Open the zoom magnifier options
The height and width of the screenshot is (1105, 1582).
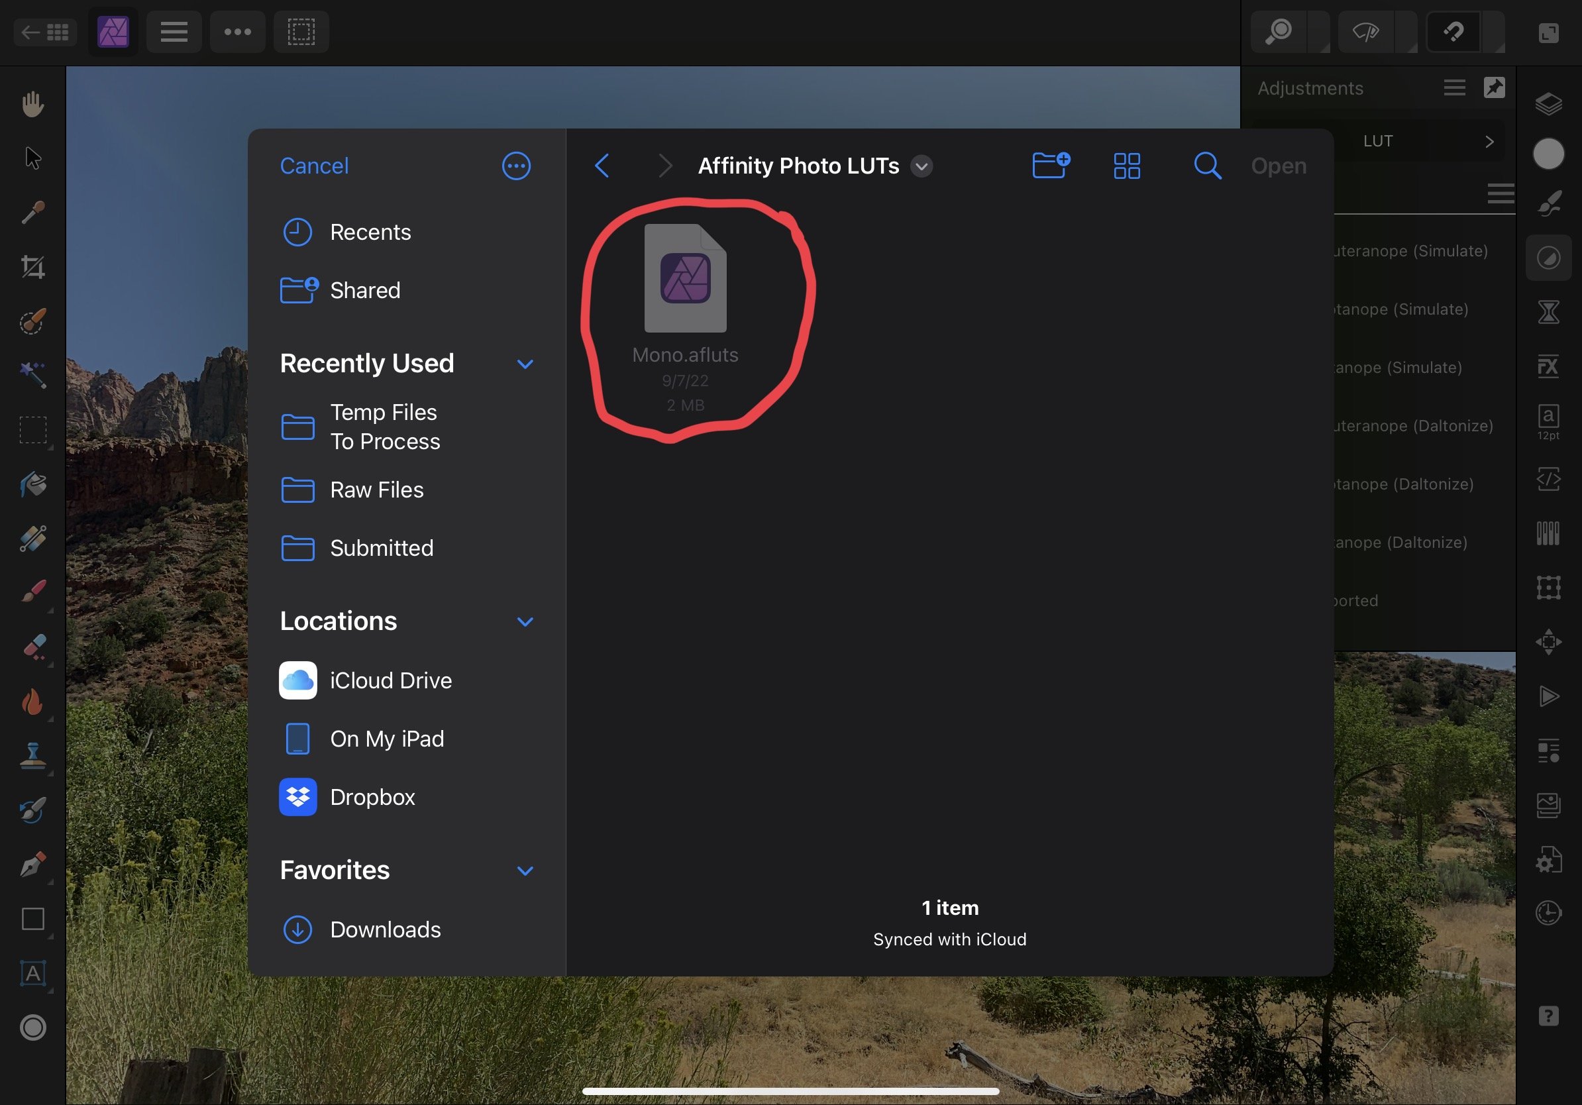click(1279, 32)
